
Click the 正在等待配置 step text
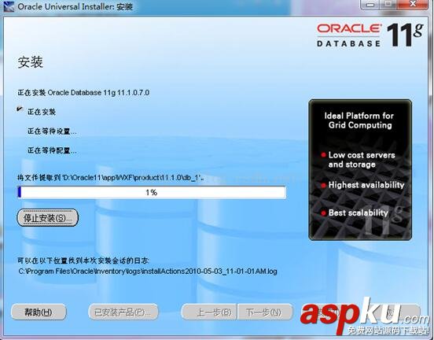[52, 150]
